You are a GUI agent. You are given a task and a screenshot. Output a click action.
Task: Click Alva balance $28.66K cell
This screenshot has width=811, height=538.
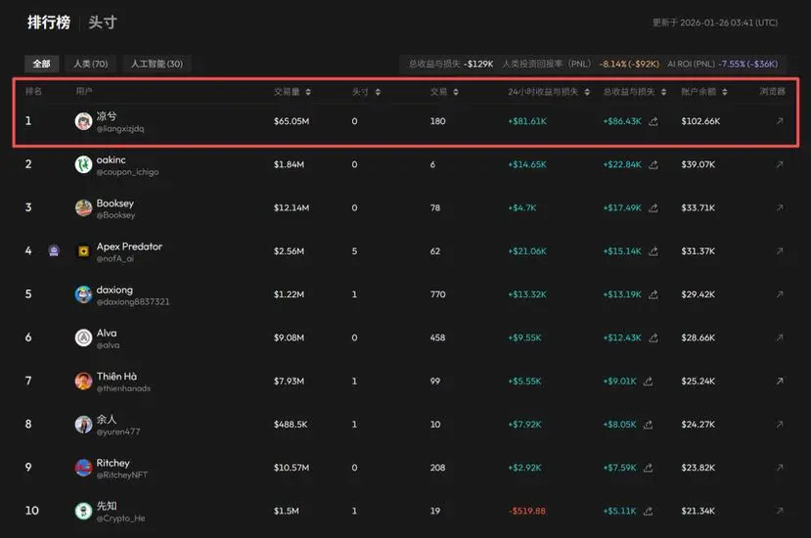pos(698,337)
